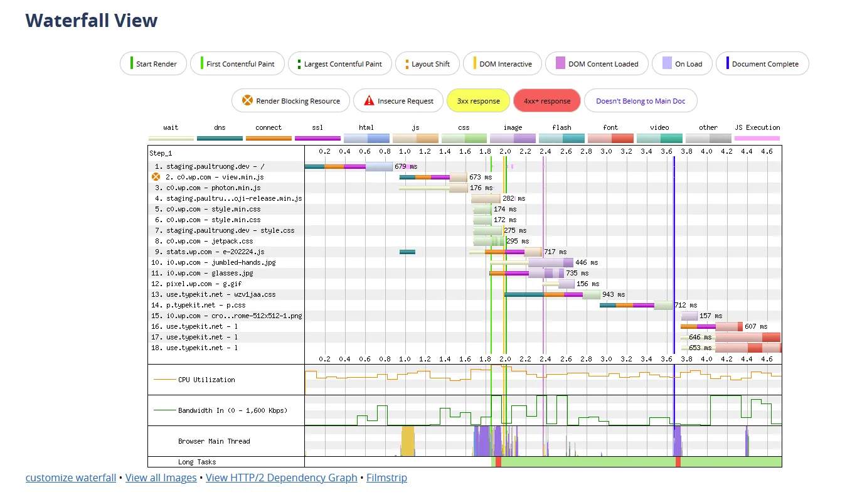Click the ssl color swatch in legend
Viewport: 867px width, 502px height.
[x=317, y=138]
